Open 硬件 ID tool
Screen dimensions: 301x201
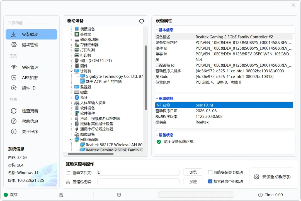pyautogui.click(x=31, y=88)
